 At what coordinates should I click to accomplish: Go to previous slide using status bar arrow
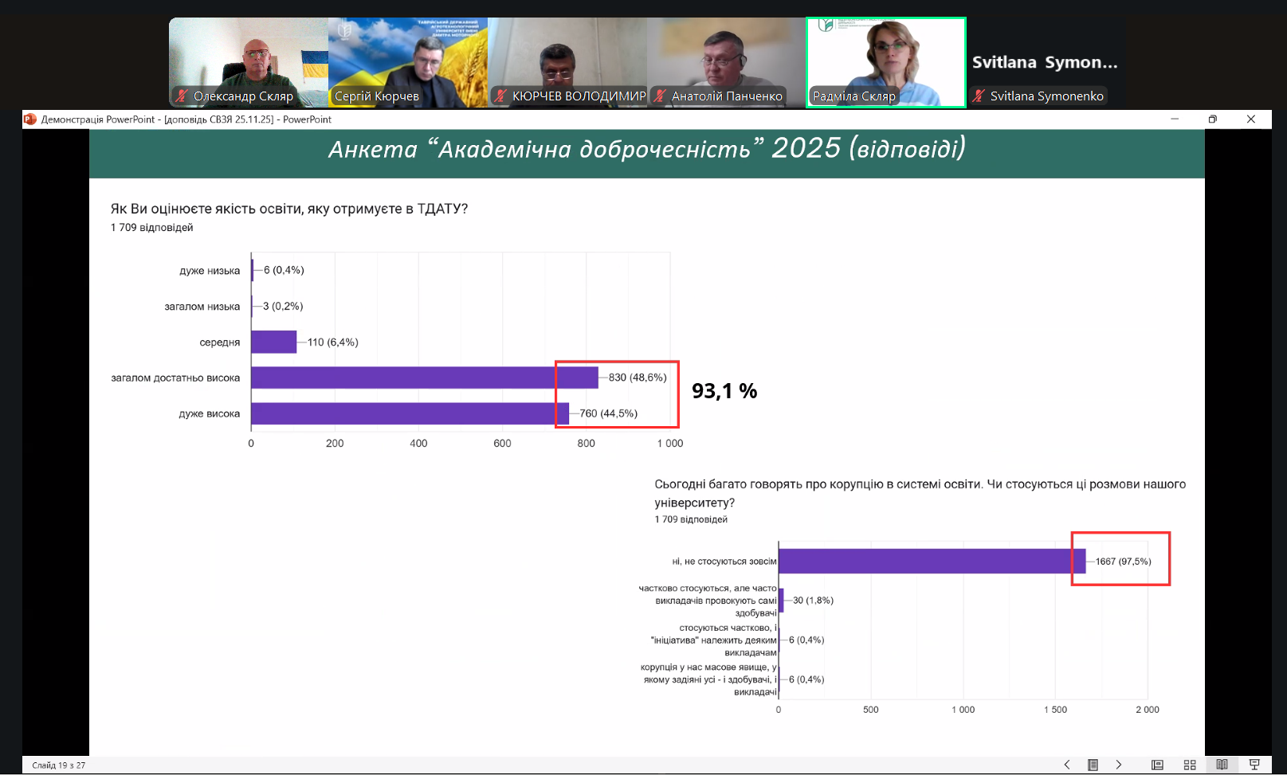click(x=1067, y=765)
